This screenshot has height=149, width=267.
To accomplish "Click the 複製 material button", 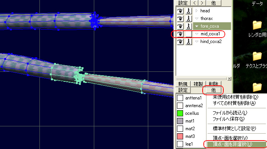I will [x=198, y=84].
